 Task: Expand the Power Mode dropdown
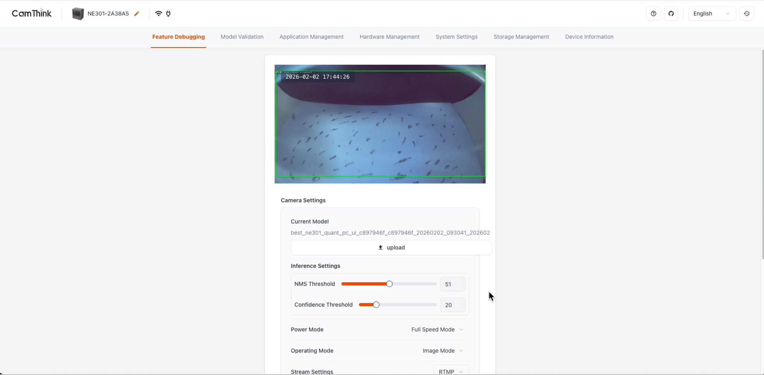coord(437,329)
